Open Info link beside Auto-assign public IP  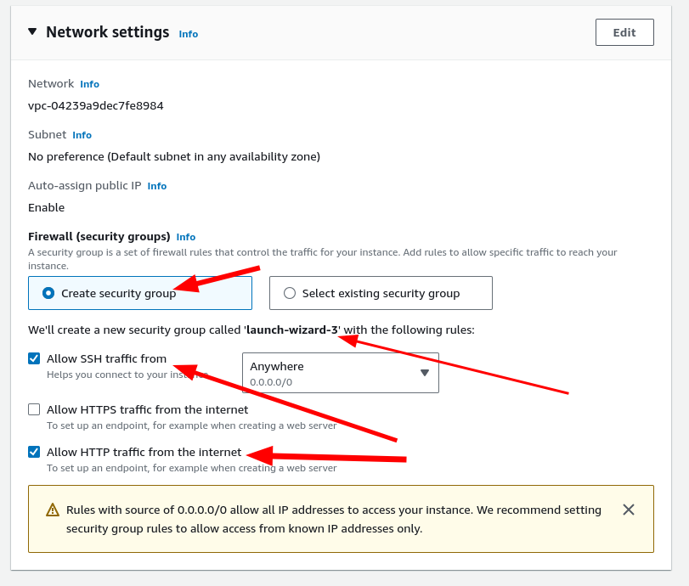(x=157, y=186)
